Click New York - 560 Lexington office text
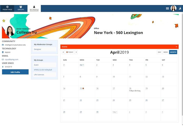The width and height of the screenshot is (183, 130). click(x=118, y=33)
